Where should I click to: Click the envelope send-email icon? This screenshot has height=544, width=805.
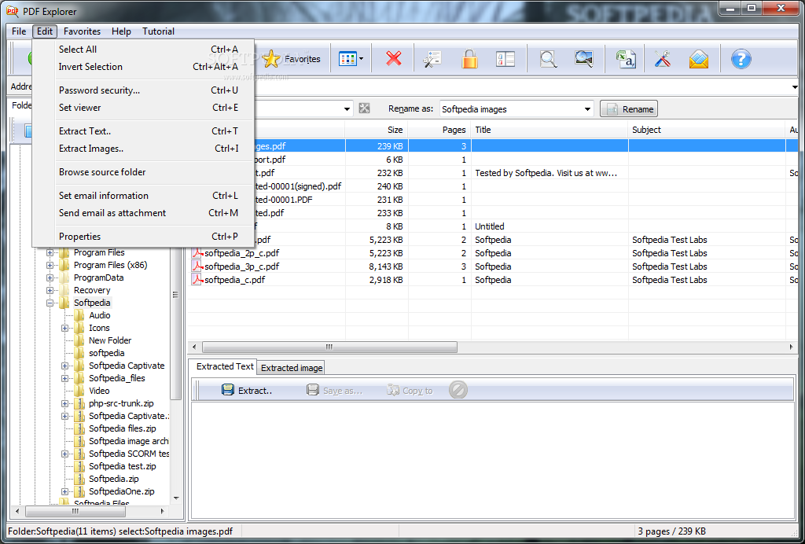click(x=699, y=59)
